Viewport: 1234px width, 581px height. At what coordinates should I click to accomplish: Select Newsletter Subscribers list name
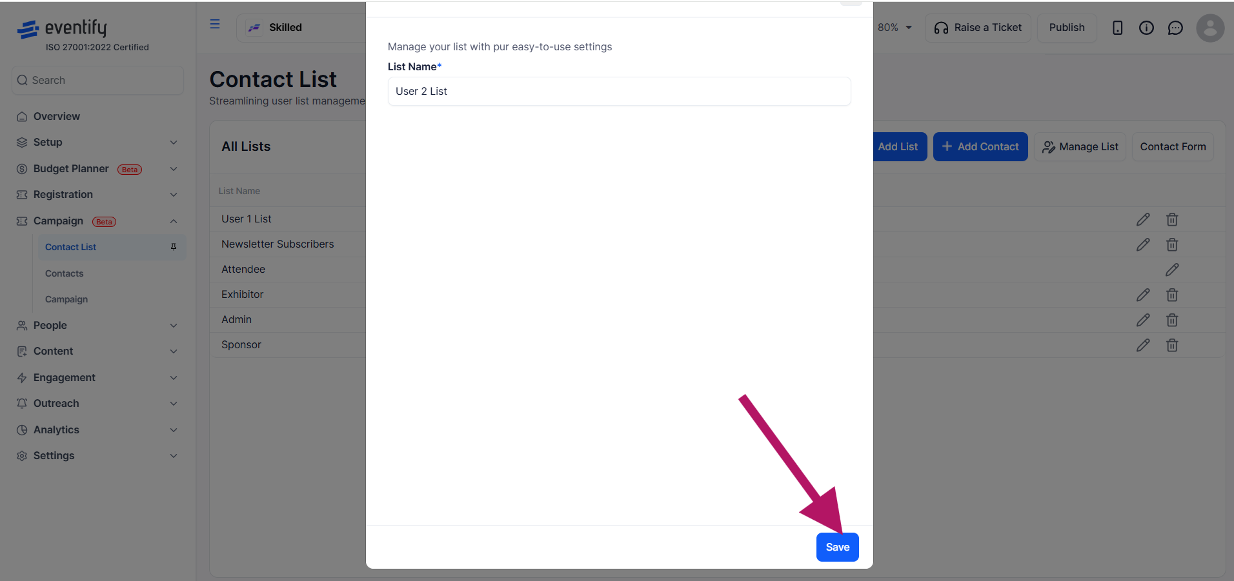click(278, 244)
